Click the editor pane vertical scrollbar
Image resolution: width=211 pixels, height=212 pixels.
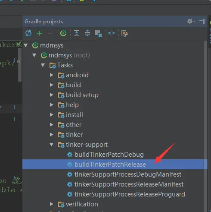pos(20,65)
